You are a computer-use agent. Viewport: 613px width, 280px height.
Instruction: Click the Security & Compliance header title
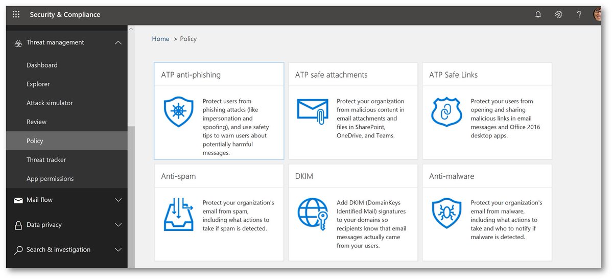[x=65, y=15]
